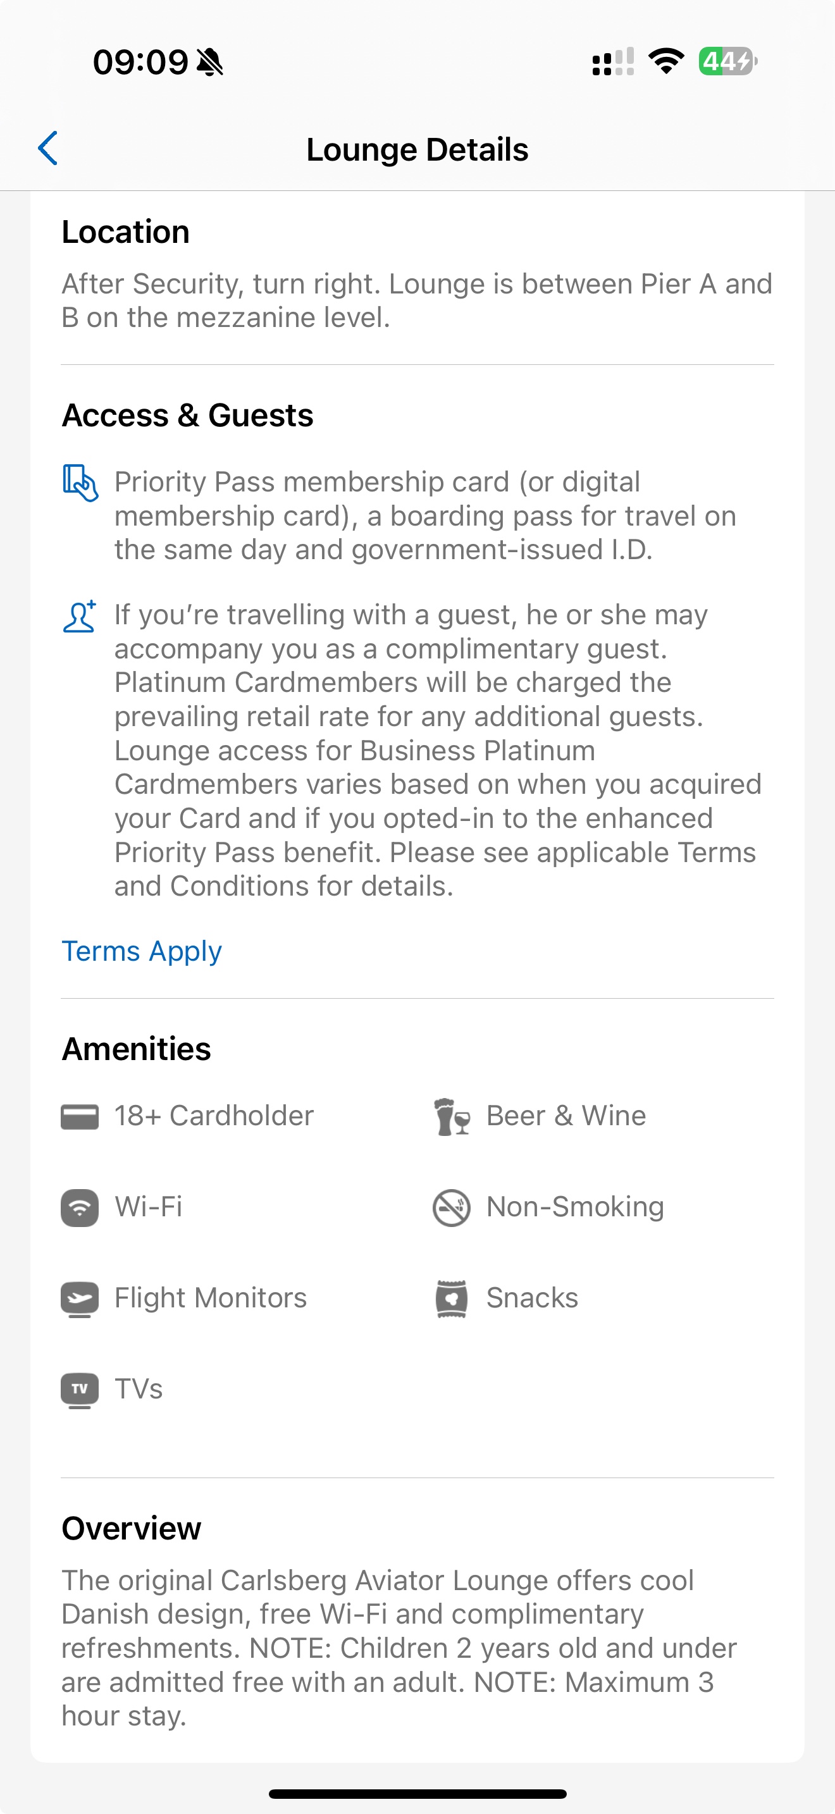Tap the Overview description text
Viewport: 835px width, 1814px height.
coord(399,1648)
